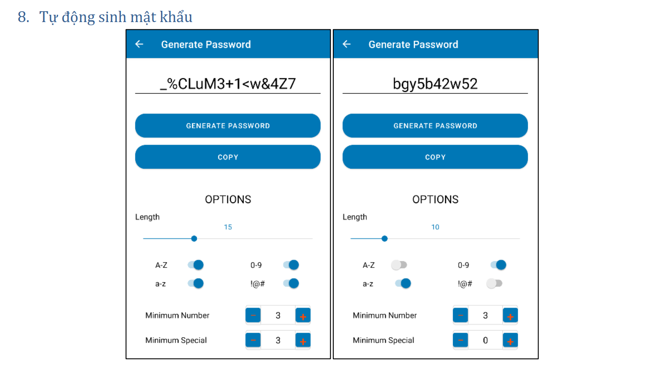Viewport: 662px width, 367px height.
Task: Increase Minimum Special on the right screen
Action: (510, 340)
